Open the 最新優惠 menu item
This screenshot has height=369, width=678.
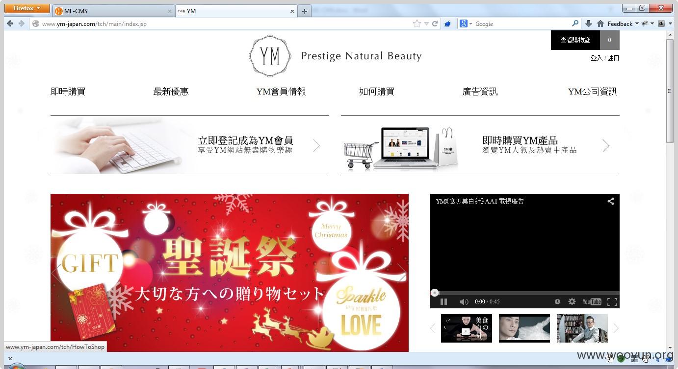(171, 92)
